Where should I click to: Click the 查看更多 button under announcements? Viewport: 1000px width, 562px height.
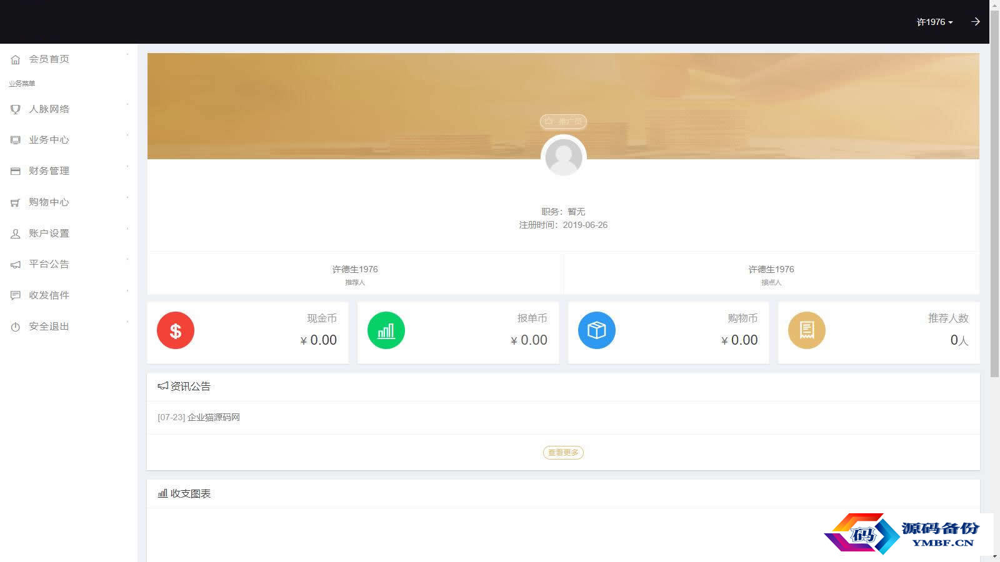(563, 453)
